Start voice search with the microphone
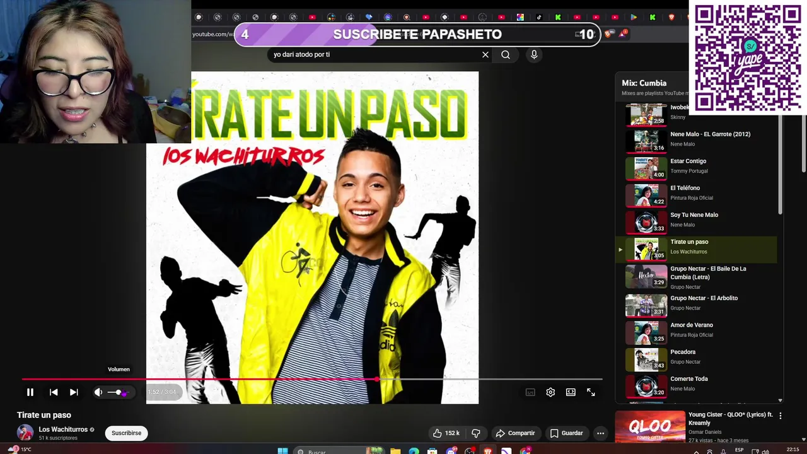The height and width of the screenshot is (454, 807). click(534, 55)
